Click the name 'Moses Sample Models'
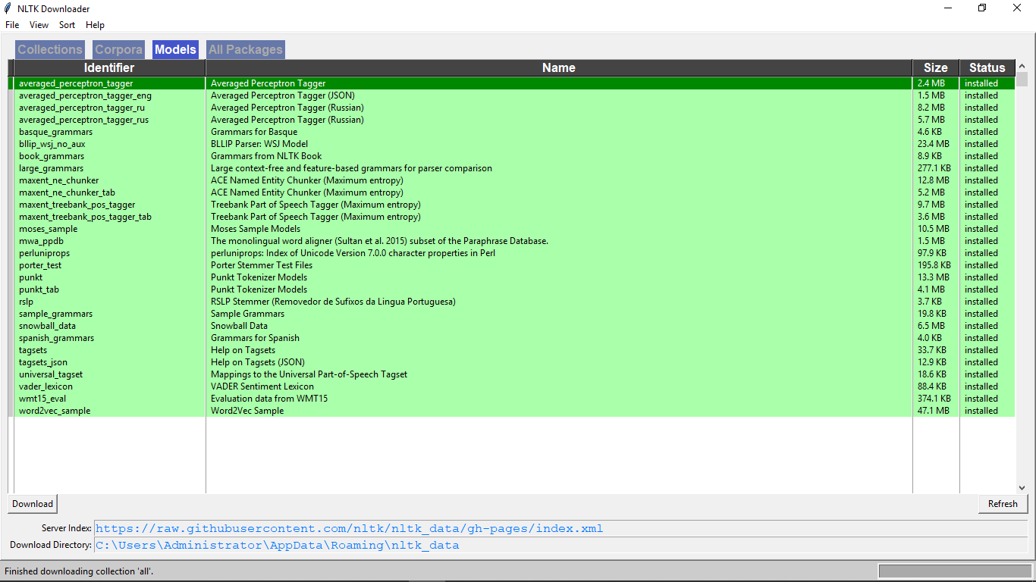 pyautogui.click(x=256, y=229)
